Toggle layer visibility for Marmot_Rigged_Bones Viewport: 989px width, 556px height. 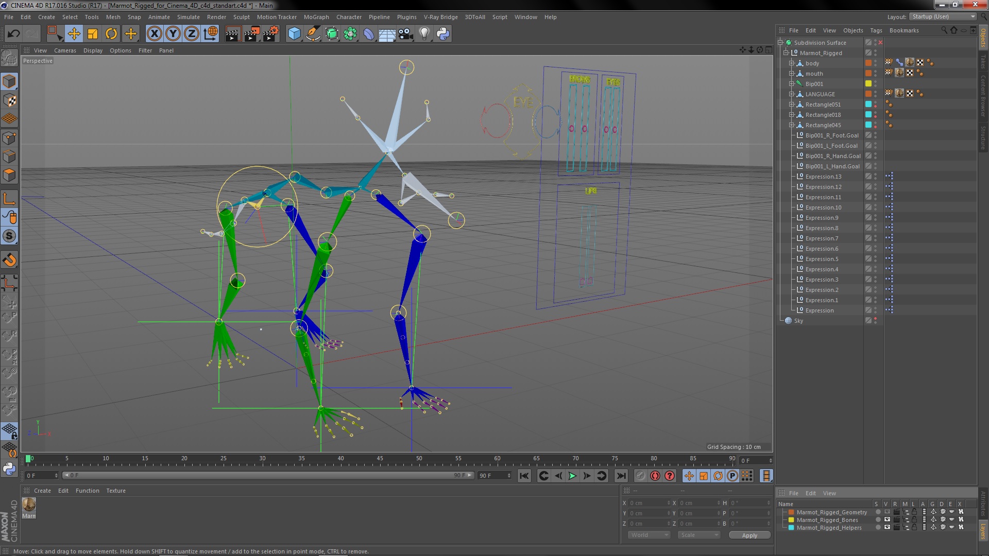pyautogui.click(x=887, y=520)
